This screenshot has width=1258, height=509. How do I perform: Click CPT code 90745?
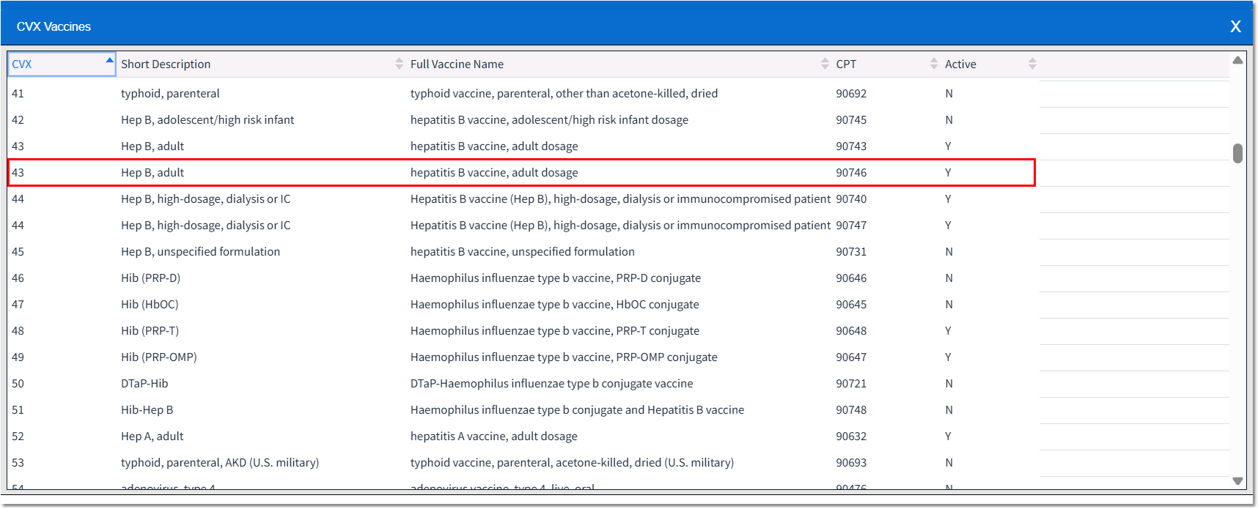[x=851, y=119]
